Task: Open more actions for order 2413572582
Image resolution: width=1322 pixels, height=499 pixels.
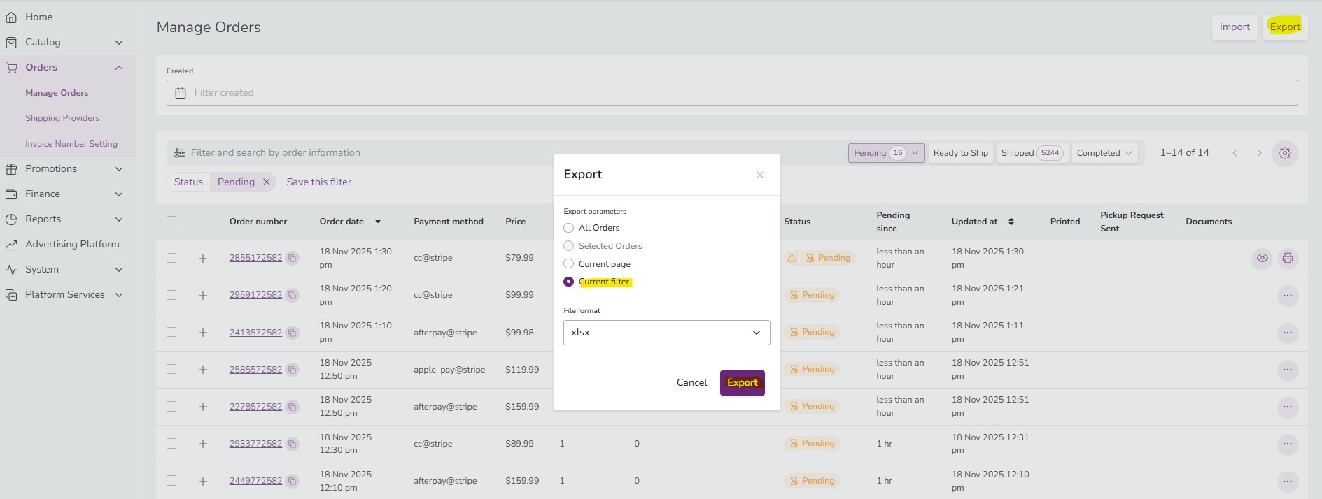Action: (x=1287, y=333)
